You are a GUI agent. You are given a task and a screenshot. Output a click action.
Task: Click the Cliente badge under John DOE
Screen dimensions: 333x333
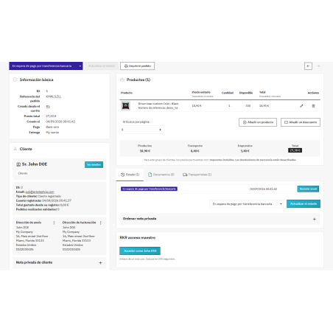point(23,173)
